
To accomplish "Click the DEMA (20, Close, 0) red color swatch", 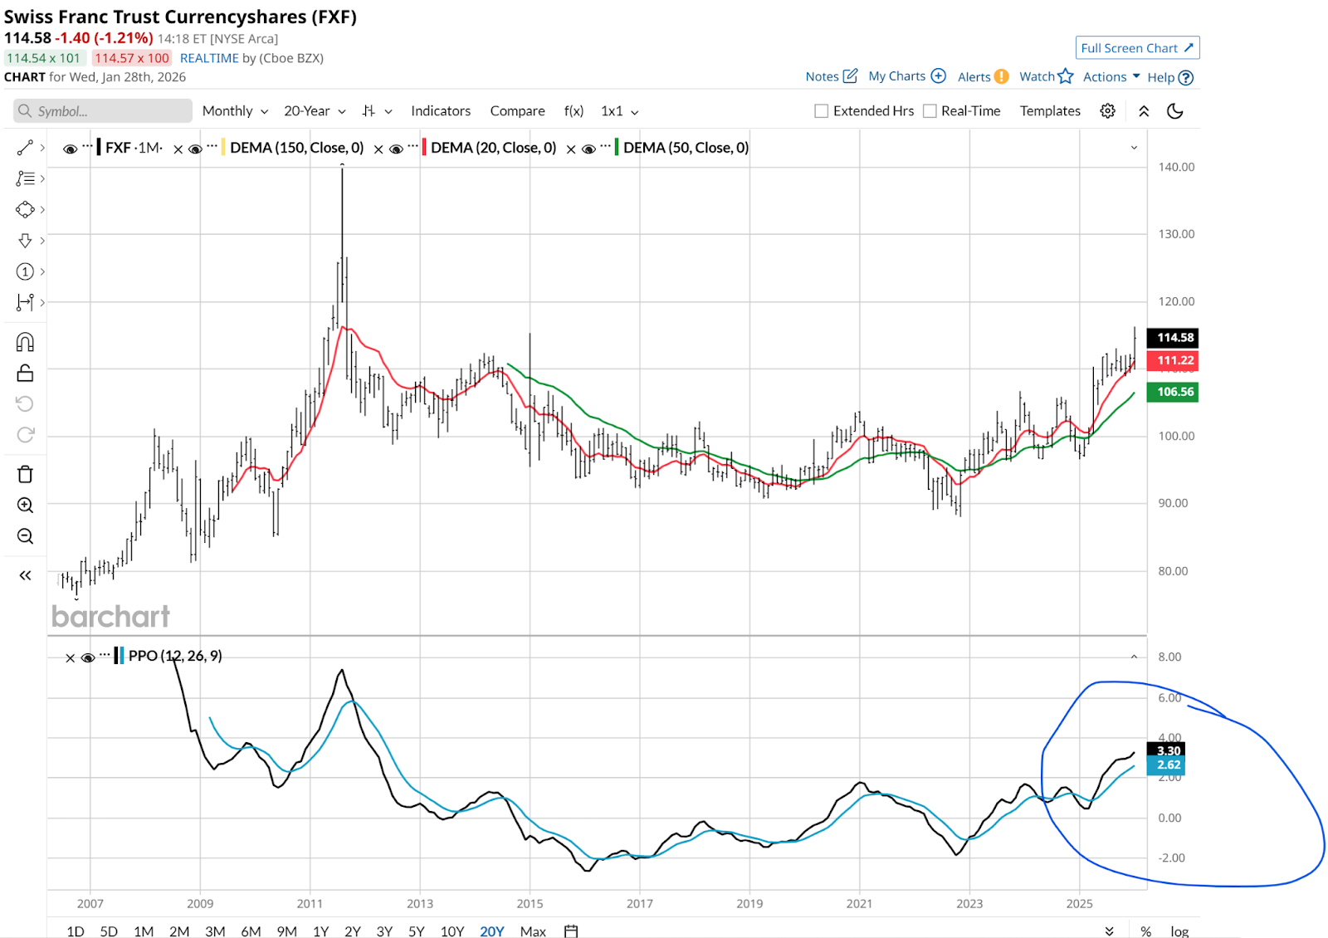I will (x=424, y=148).
